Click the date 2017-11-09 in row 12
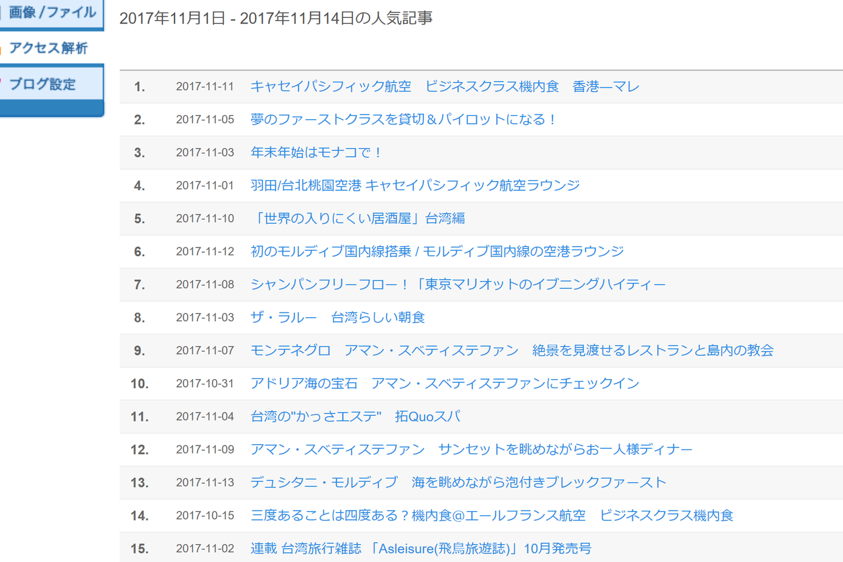The height and width of the screenshot is (562, 843). pyautogui.click(x=205, y=449)
